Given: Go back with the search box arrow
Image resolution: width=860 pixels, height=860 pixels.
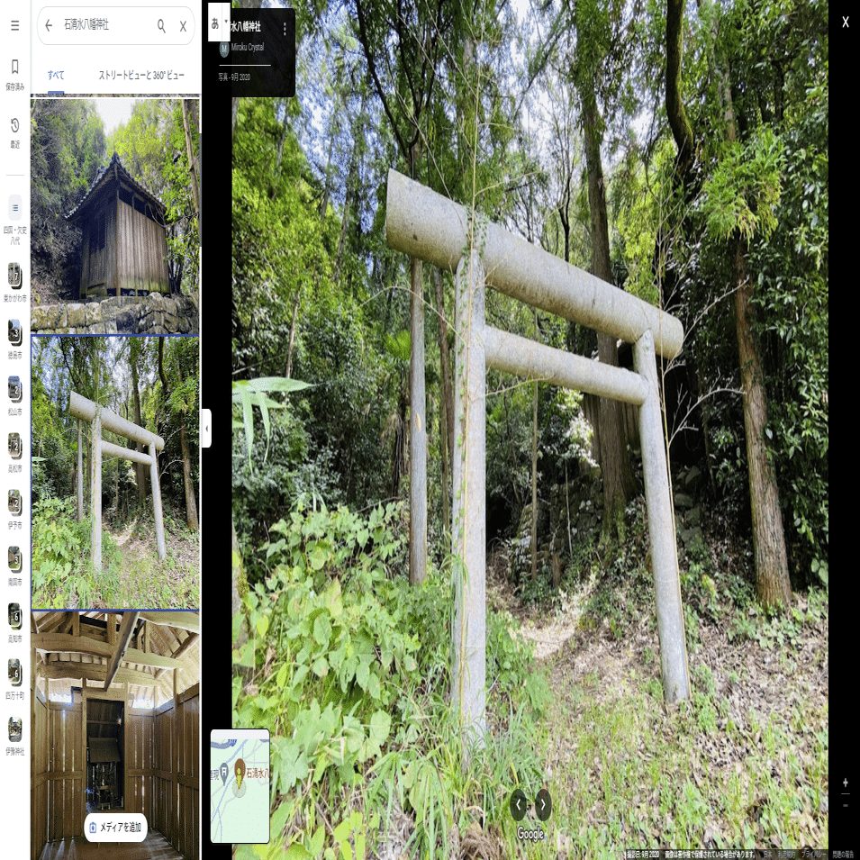Looking at the screenshot, I should (x=49, y=25).
